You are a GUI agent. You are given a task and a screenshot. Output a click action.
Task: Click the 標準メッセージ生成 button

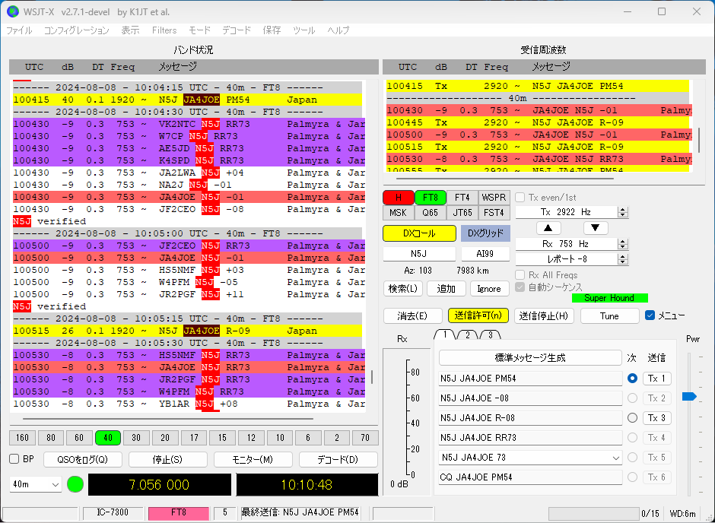click(x=530, y=357)
